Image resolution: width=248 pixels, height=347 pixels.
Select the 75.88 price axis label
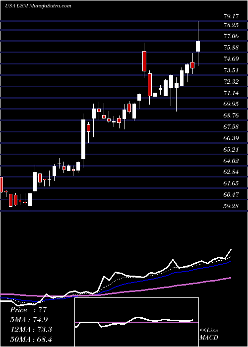click(x=232, y=48)
